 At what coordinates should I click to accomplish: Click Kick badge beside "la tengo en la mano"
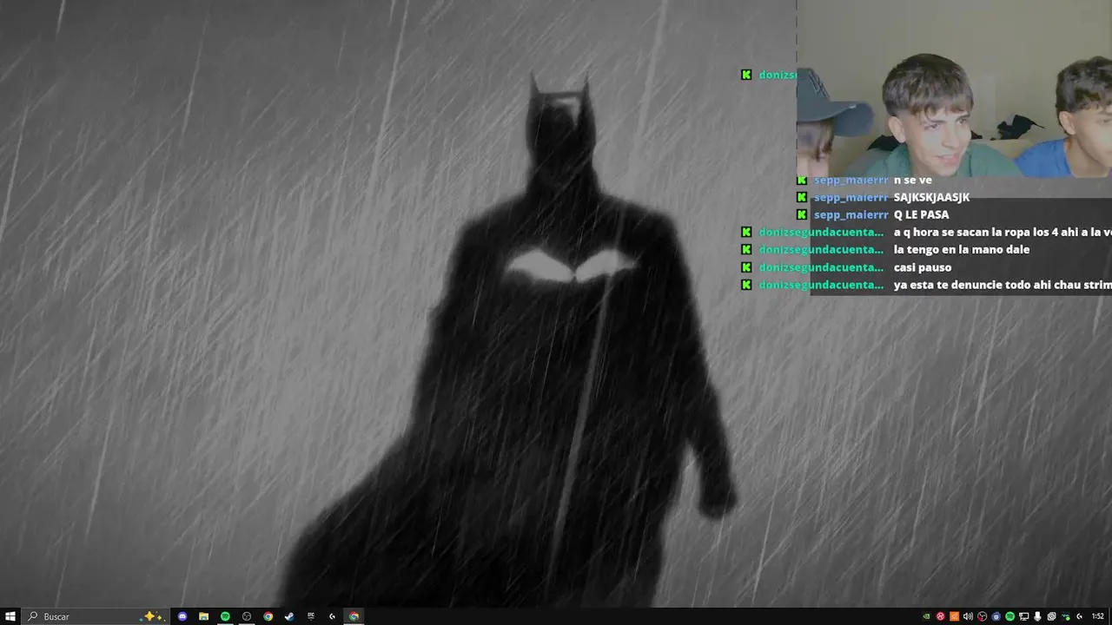(x=746, y=249)
